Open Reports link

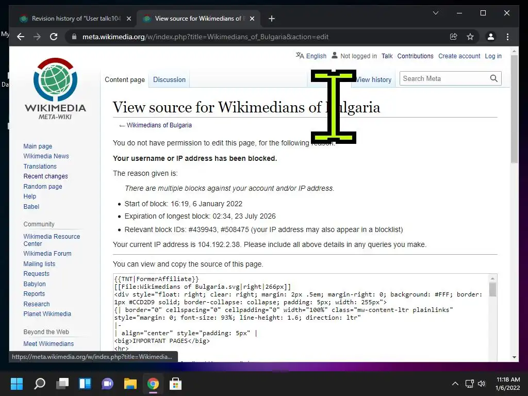tap(34, 293)
